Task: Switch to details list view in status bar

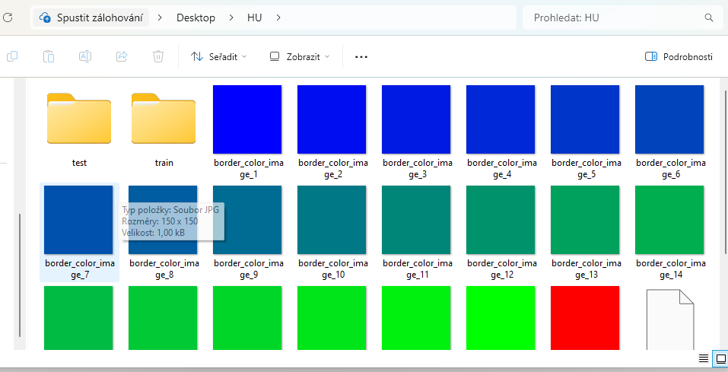Action: click(x=704, y=358)
